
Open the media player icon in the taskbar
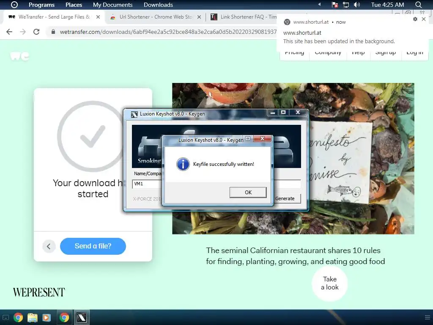pos(47,317)
